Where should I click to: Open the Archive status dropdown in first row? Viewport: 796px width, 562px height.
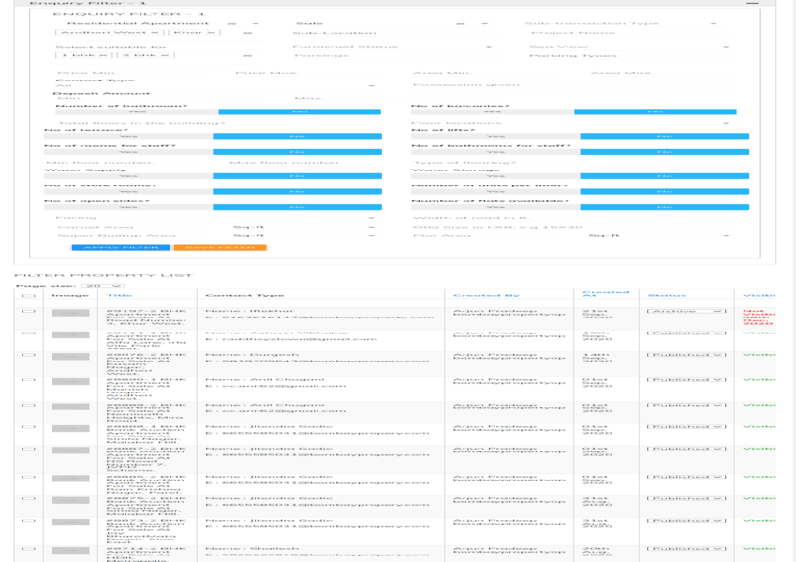coord(686,311)
